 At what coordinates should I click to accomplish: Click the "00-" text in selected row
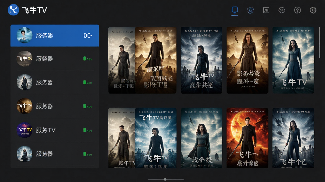coord(88,36)
